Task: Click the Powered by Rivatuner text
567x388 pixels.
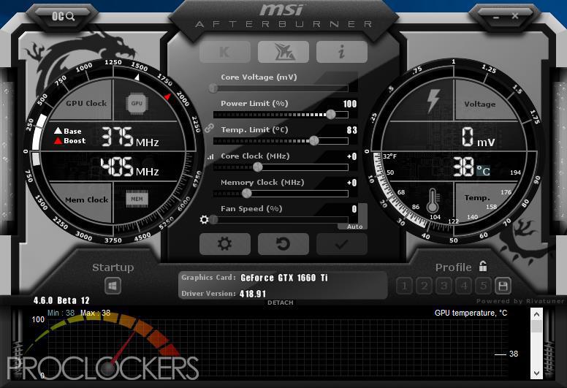Action: point(520,301)
